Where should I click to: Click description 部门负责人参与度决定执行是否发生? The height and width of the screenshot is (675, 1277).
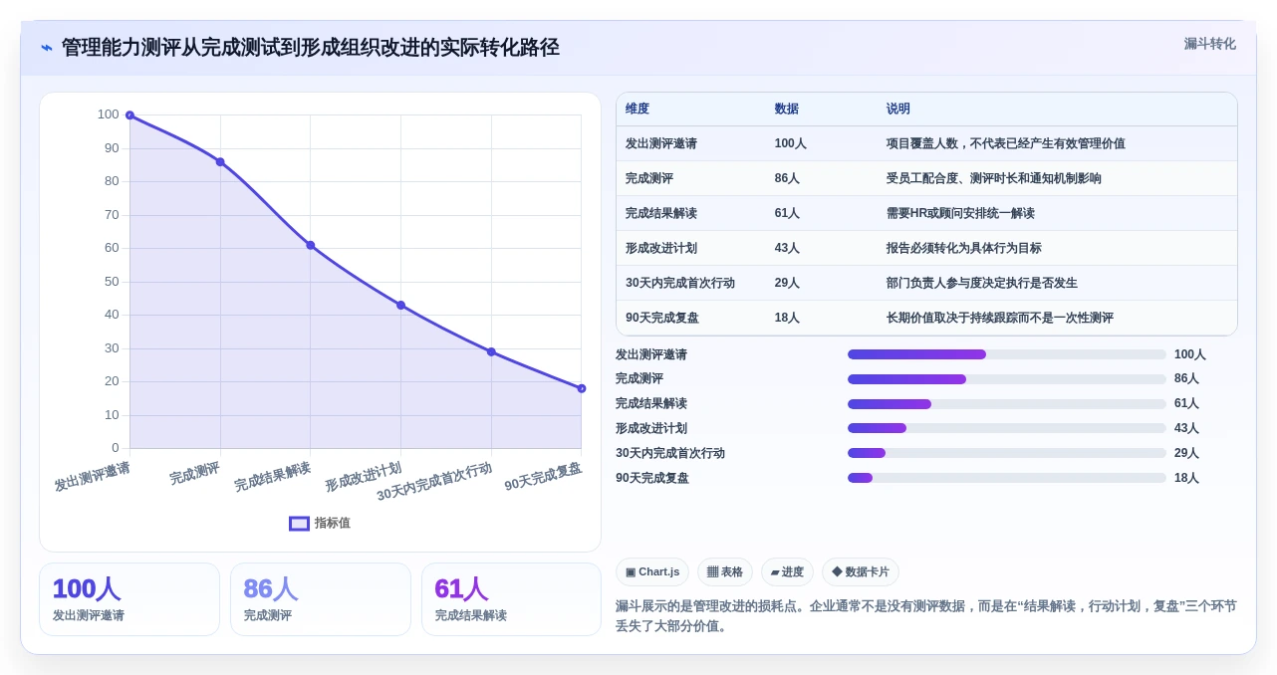982,283
